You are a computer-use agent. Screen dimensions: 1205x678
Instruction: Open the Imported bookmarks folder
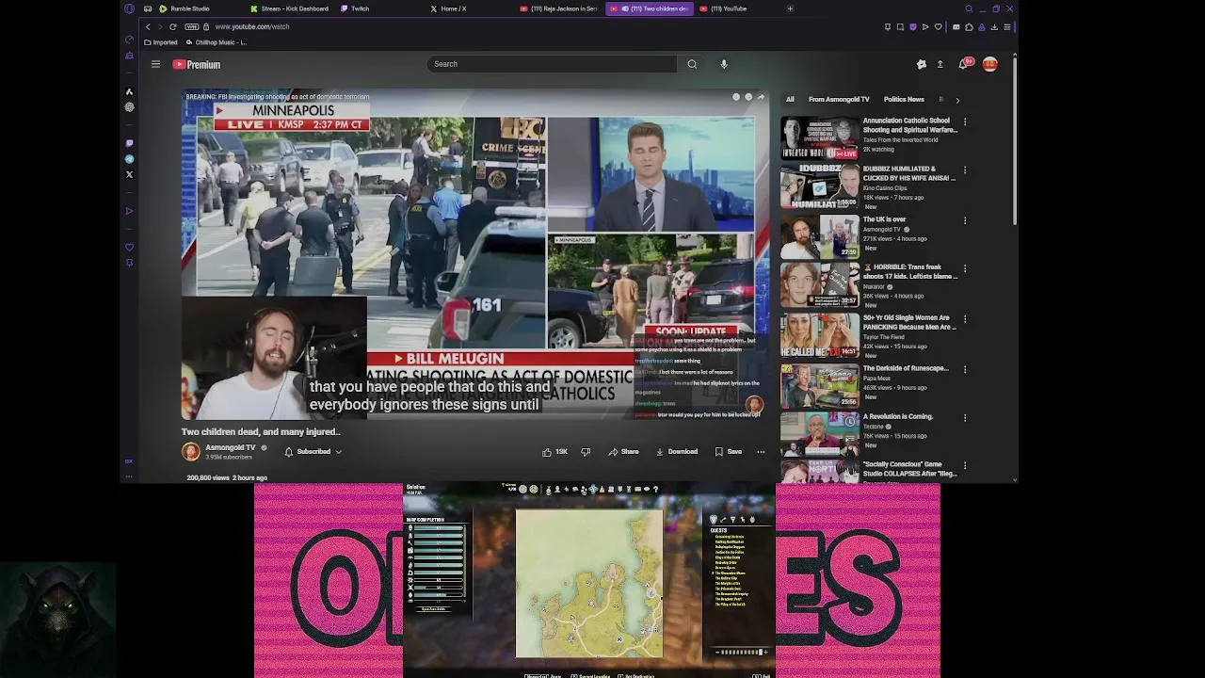[161, 42]
